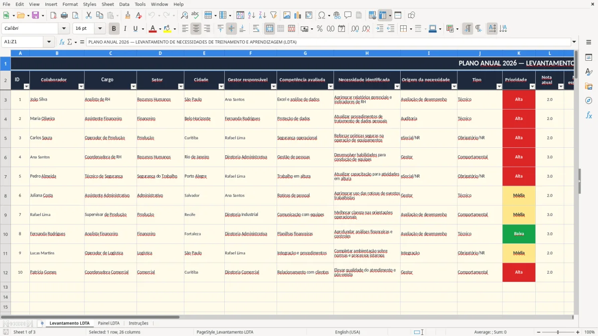Toggle Merge and Center Cells
The height and width of the screenshot is (336, 598).
coord(270,29)
